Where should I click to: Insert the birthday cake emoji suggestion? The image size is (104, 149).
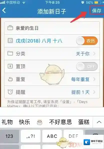[39, 122]
